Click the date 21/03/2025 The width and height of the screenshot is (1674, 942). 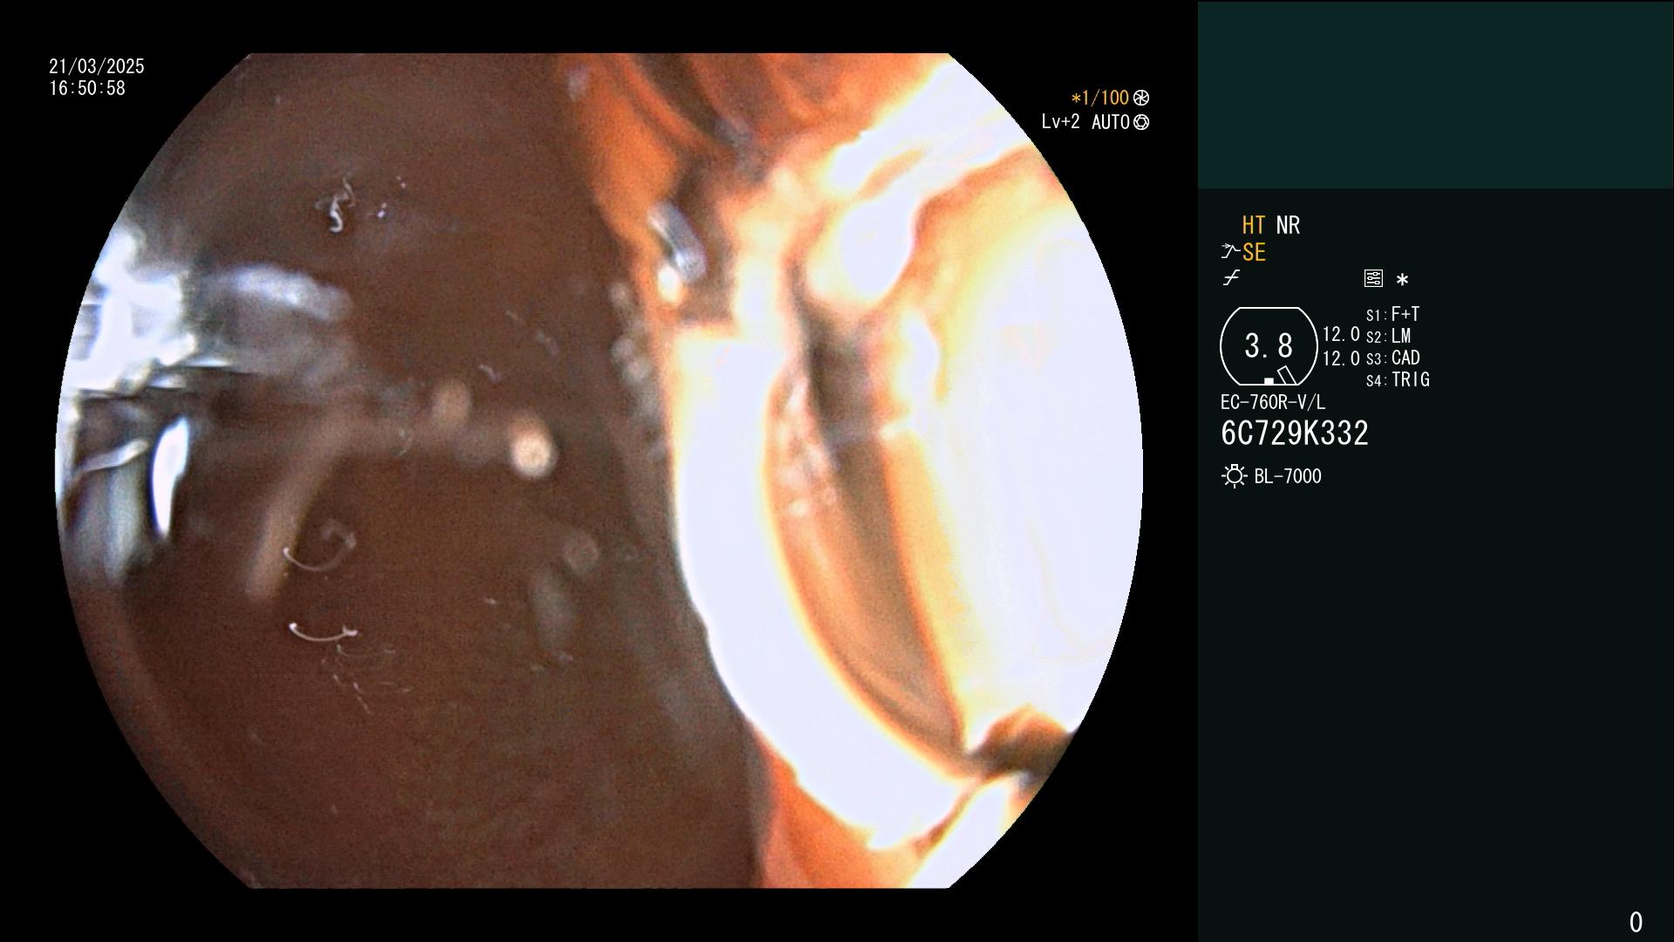pos(97,66)
